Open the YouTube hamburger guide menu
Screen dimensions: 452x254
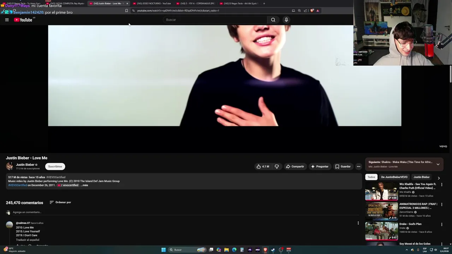click(7, 20)
